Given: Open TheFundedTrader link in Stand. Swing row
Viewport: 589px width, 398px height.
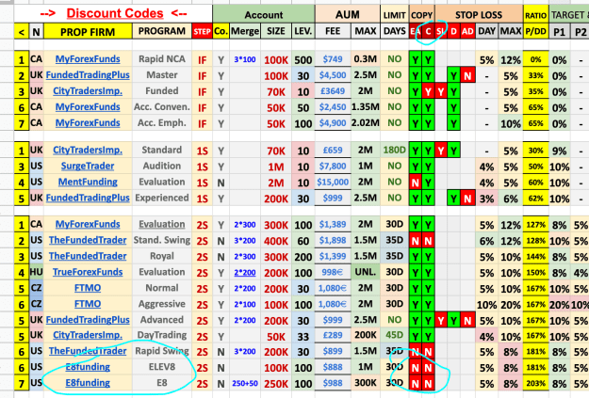Looking at the screenshot, I should point(88,240).
